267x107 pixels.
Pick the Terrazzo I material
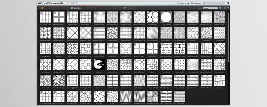[x=220, y=80]
